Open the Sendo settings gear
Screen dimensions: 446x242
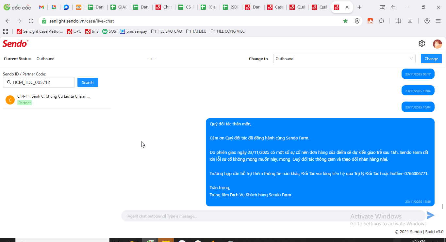422,43
